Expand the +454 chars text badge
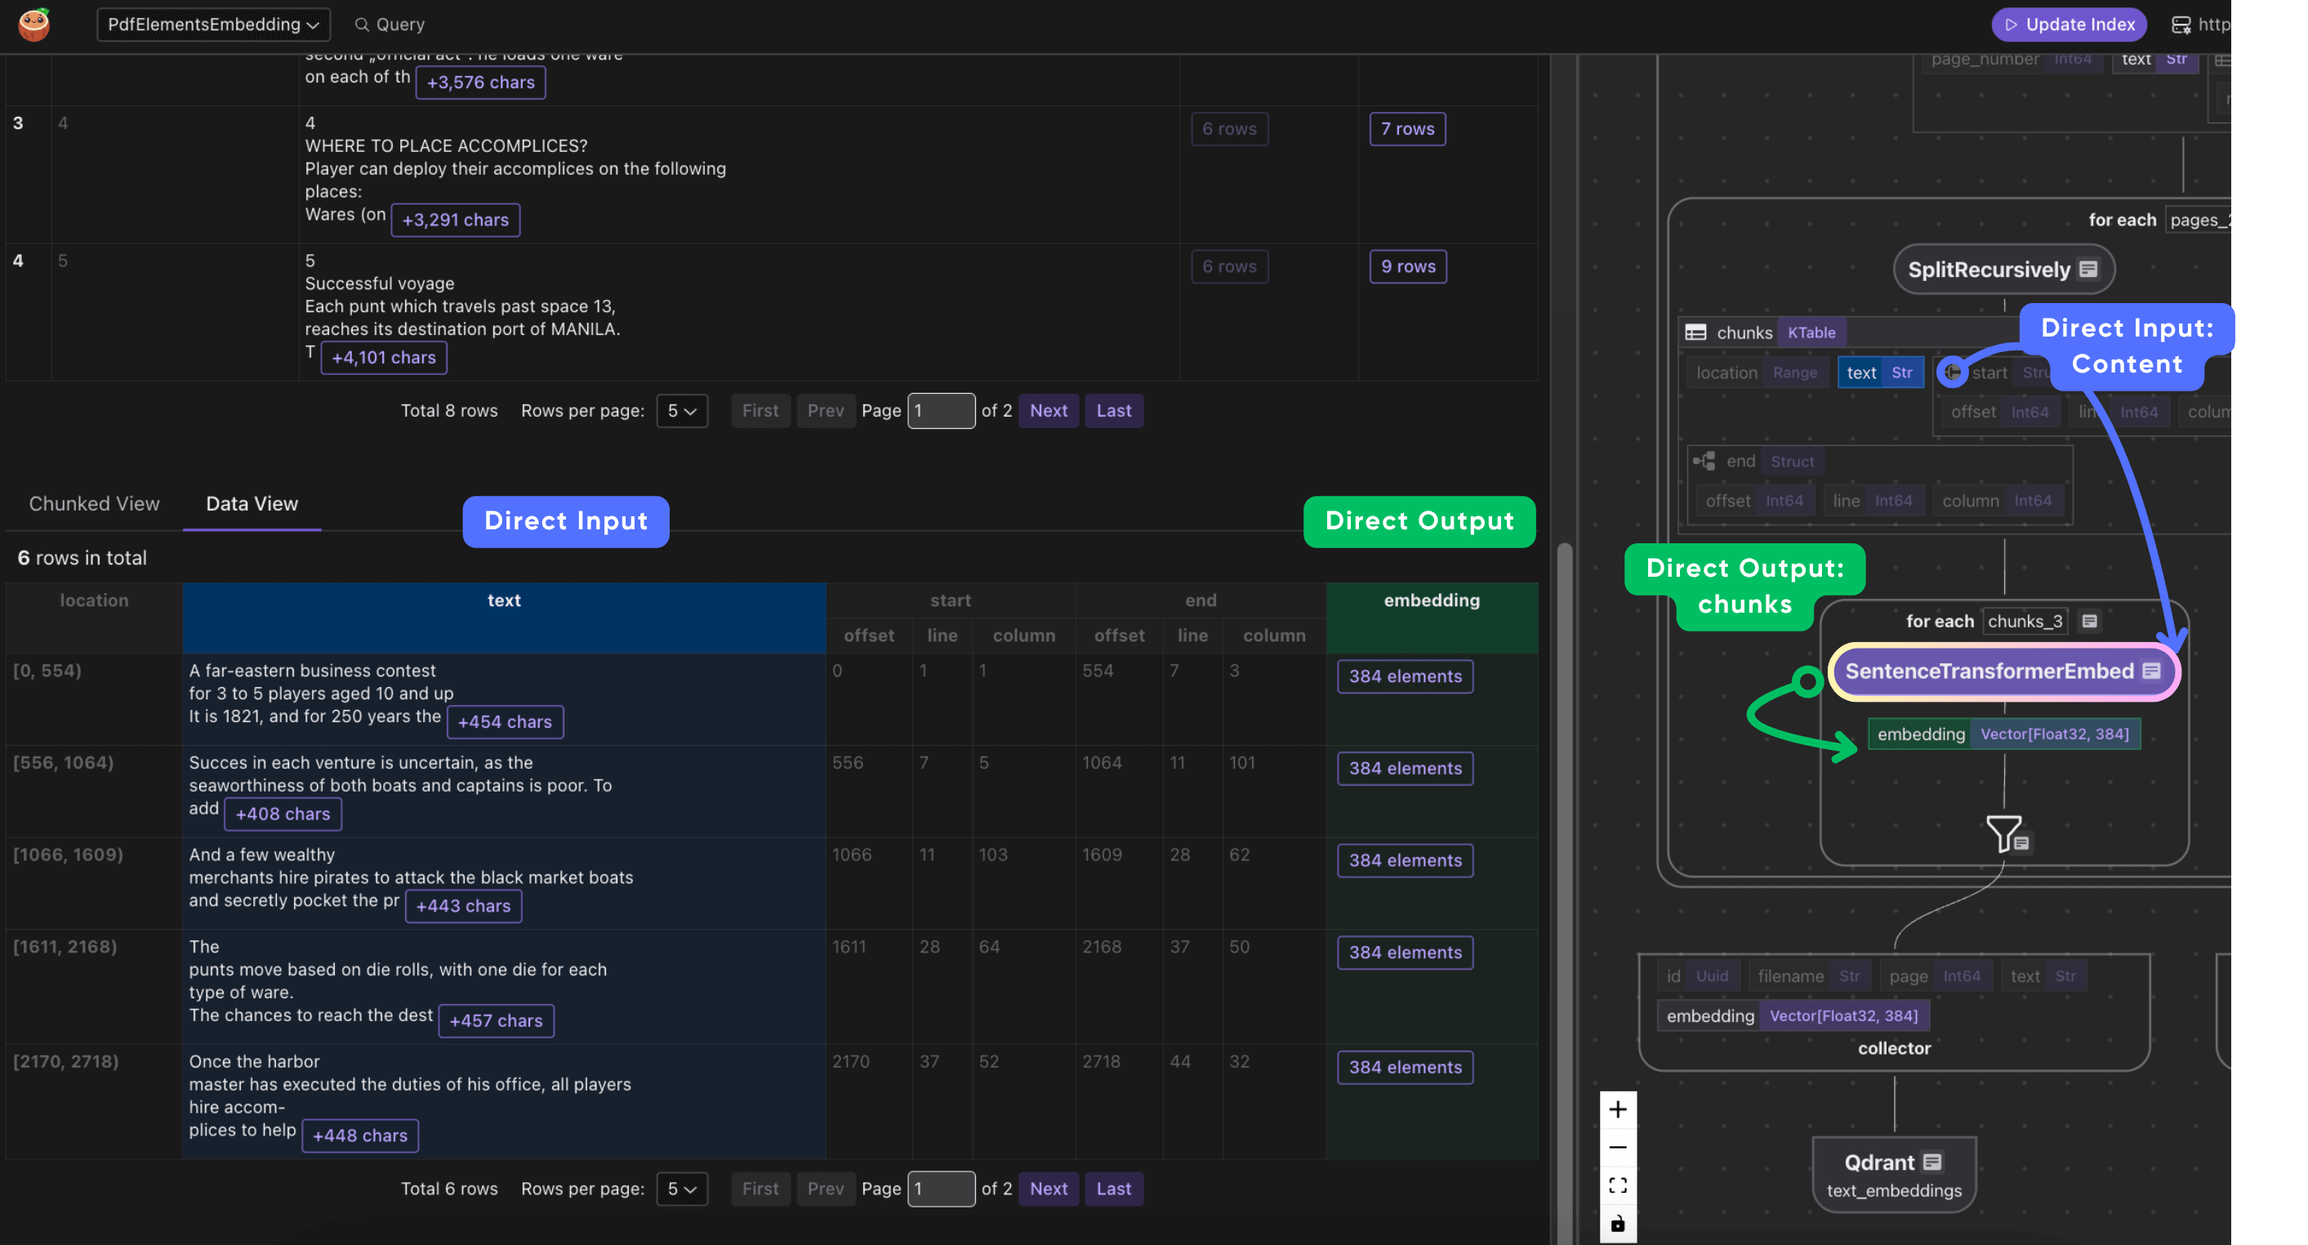The width and height of the screenshot is (2308, 1245). pyautogui.click(x=505, y=721)
